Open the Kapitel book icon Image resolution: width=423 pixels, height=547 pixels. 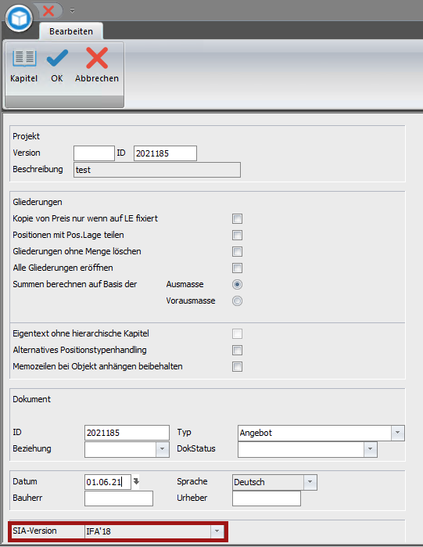[24, 58]
